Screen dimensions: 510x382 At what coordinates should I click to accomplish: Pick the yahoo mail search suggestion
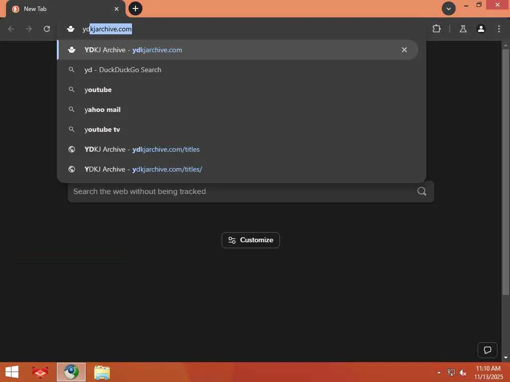pyautogui.click(x=238, y=109)
